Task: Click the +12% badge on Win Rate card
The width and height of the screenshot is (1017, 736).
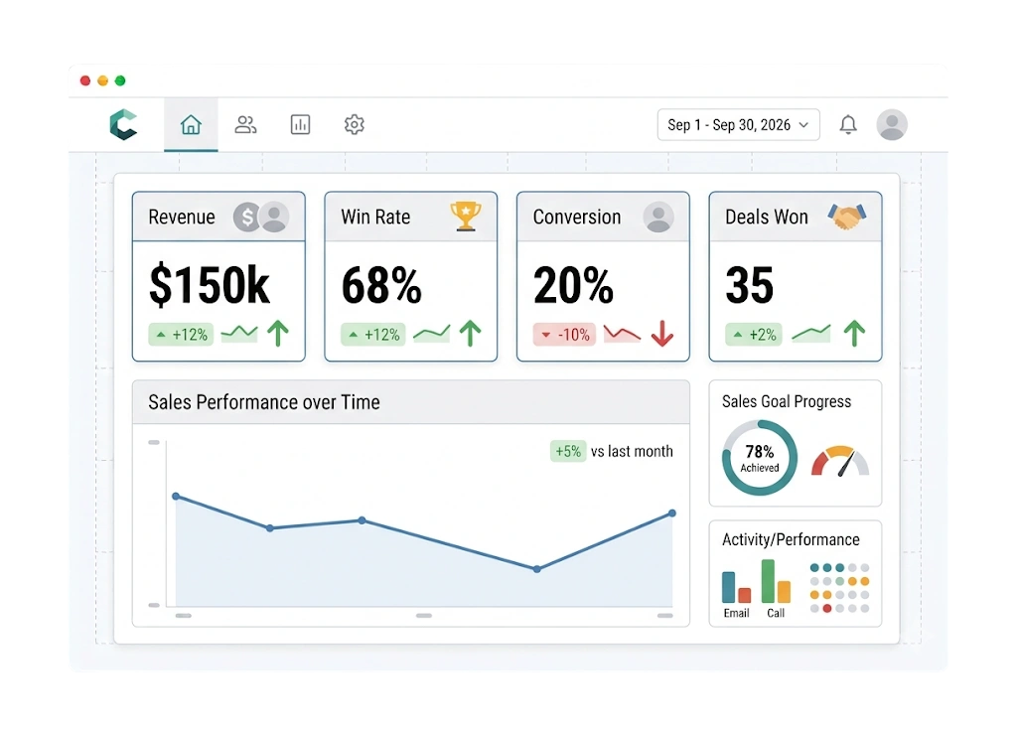Action: (x=373, y=335)
